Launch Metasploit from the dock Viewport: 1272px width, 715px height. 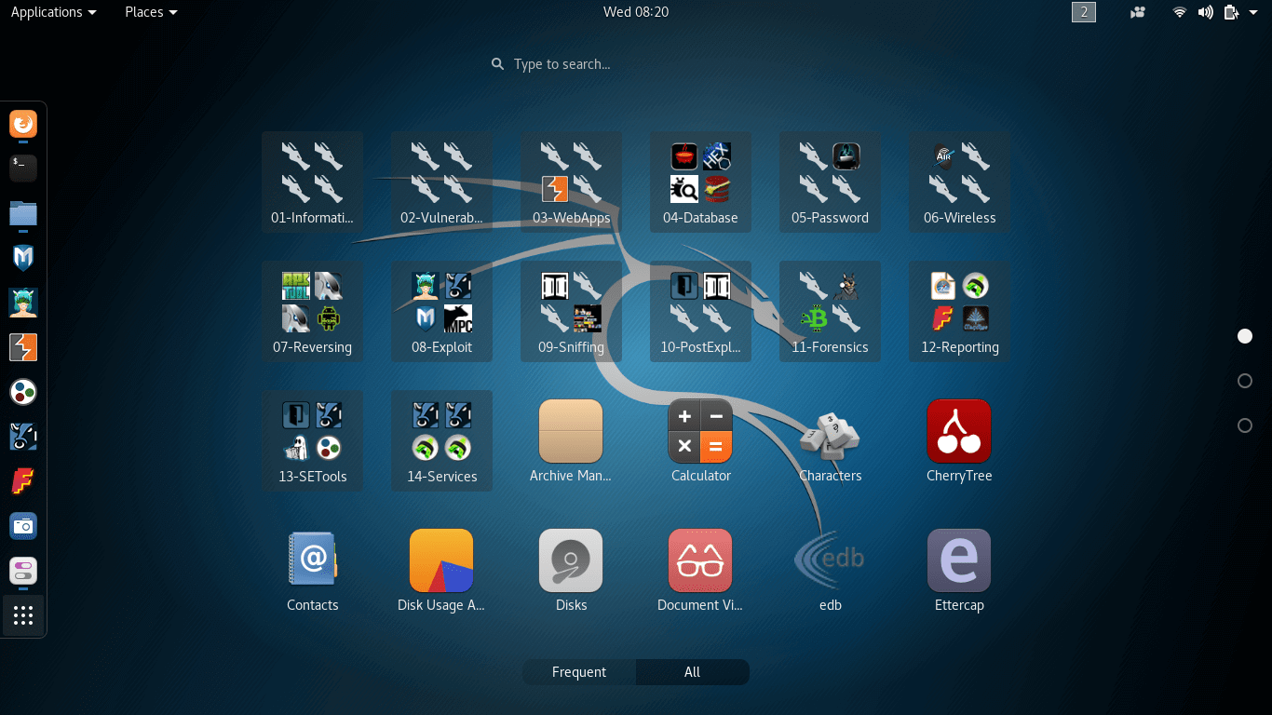23,258
